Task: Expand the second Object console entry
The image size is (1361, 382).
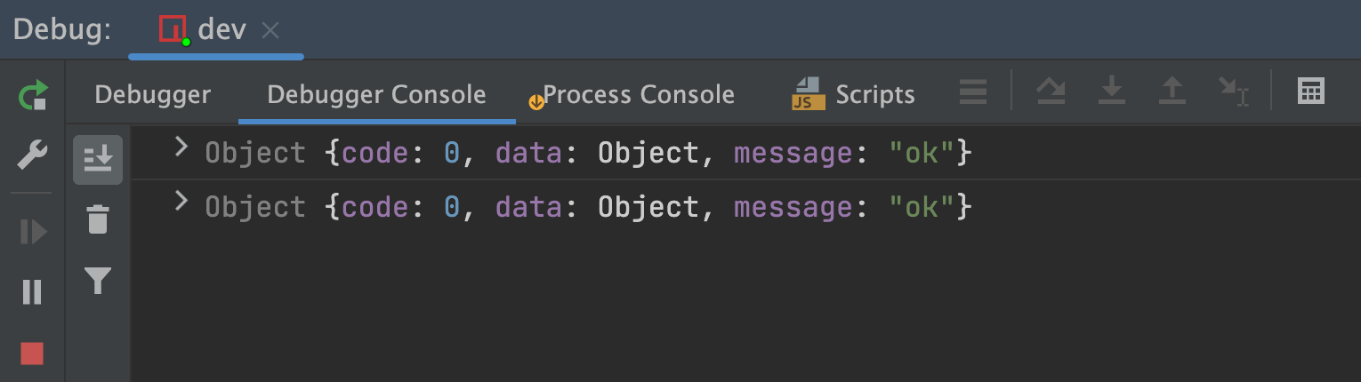Action: point(181,202)
